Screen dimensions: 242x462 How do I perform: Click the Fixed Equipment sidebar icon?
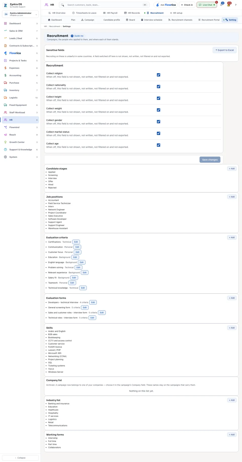coord(5,105)
